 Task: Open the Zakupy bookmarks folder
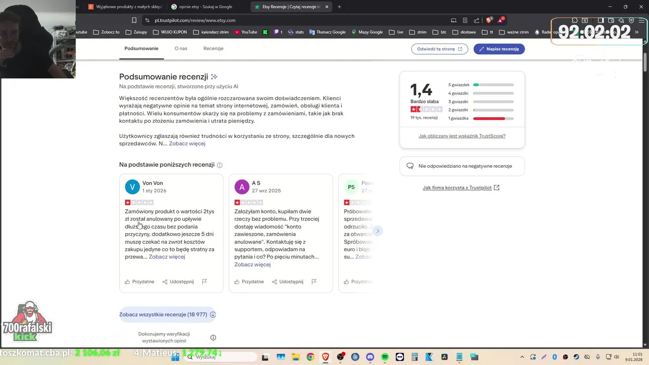[136, 32]
